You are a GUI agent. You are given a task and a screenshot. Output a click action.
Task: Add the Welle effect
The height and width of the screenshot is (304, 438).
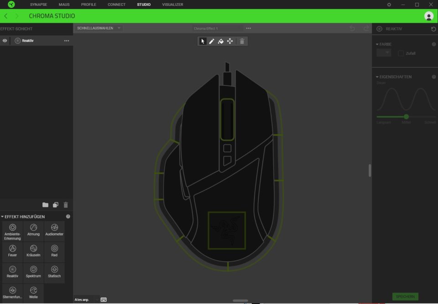coord(33,292)
